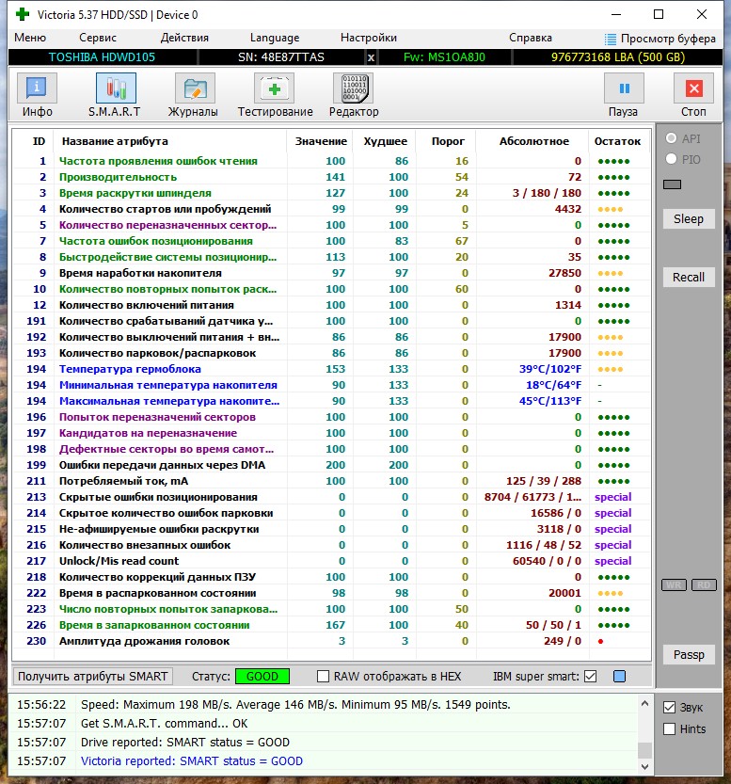The height and width of the screenshot is (784, 731).
Task: Click the Speed: Maximum 198 MB/s log entry
Action: 295,705
